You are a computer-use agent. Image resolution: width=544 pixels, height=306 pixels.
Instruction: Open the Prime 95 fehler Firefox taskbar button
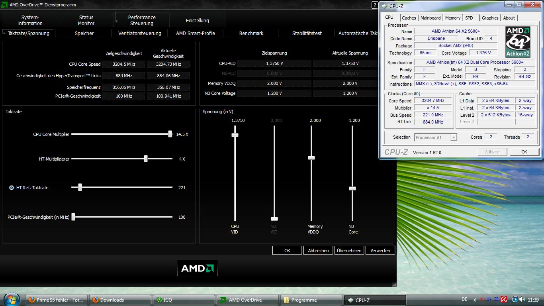pos(56,300)
